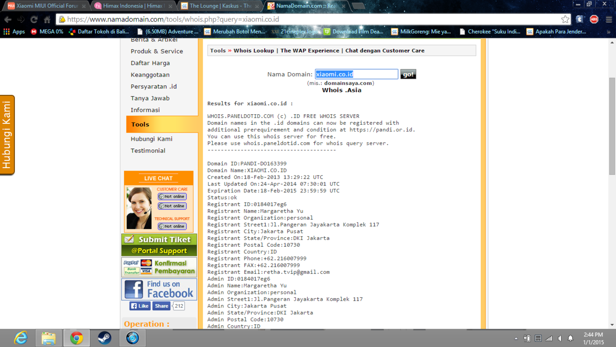Click the orange Hubungi Kami side tab
Image resolution: width=616 pixels, height=347 pixels.
[x=7, y=135]
